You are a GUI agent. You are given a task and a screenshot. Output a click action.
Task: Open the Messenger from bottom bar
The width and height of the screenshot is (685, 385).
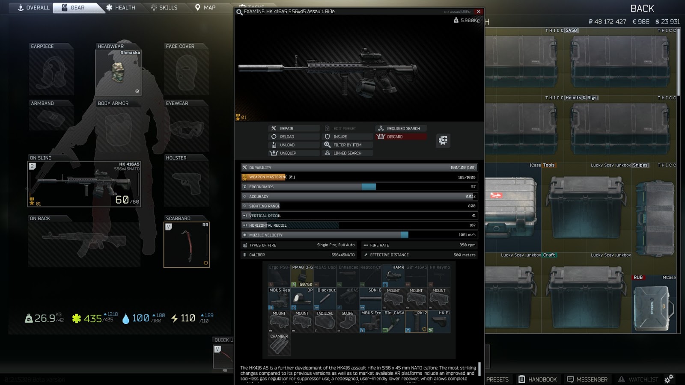point(587,379)
